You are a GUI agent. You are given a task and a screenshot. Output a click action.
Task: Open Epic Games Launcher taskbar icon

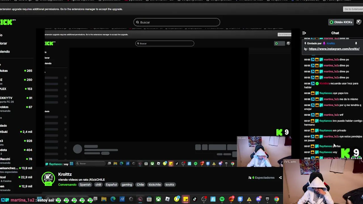267,199
